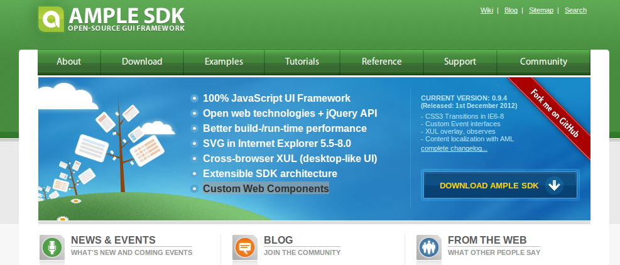620x265 pixels.
Task: Open the Wiki link
Action: (x=487, y=10)
